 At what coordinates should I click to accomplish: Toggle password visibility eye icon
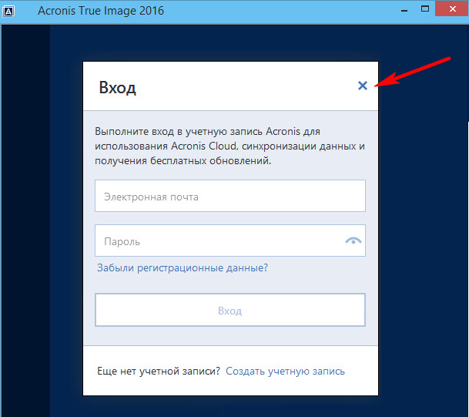click(x=353, y=241)
